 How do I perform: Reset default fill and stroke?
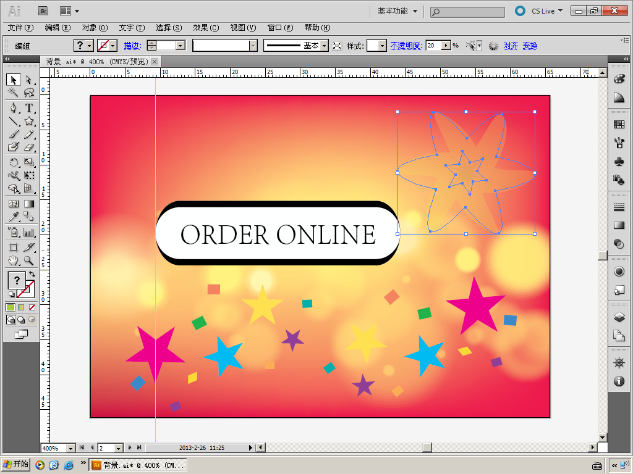11,294
